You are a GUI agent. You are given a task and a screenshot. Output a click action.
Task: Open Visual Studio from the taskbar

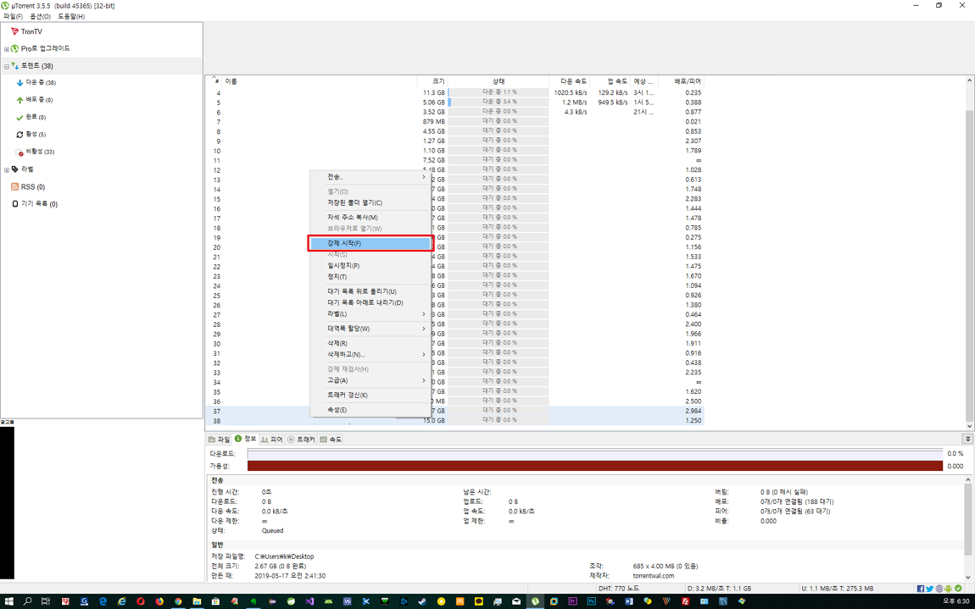[x=309, y=601]
